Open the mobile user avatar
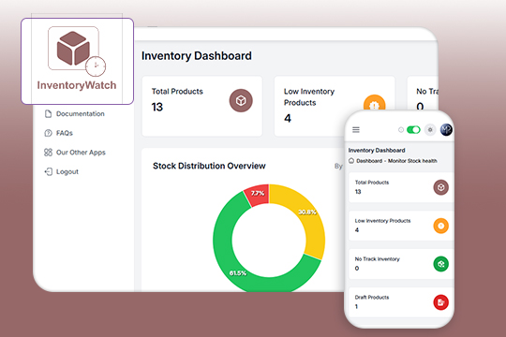Image resolution: width=506 pixels, height=337 pixels. tap(446, 129)
